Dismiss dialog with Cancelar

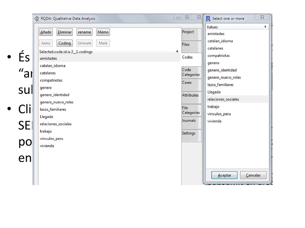[x=253, y=175]
